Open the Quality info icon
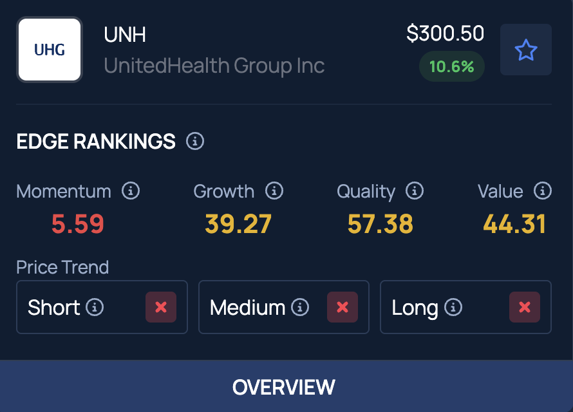Viewport: 573px width, 412px height. tap(415, 191)
